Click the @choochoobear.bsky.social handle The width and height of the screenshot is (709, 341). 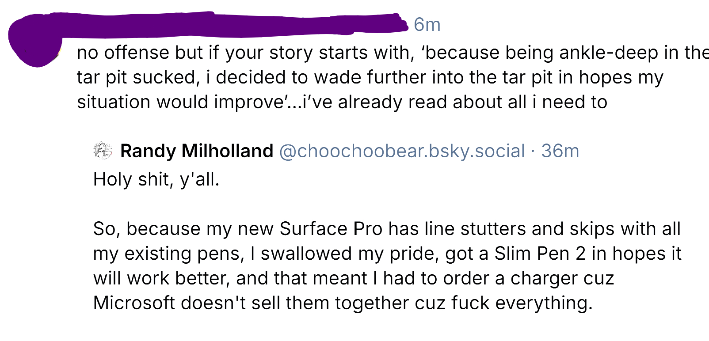pyautogui.click(x=402, y=151)
